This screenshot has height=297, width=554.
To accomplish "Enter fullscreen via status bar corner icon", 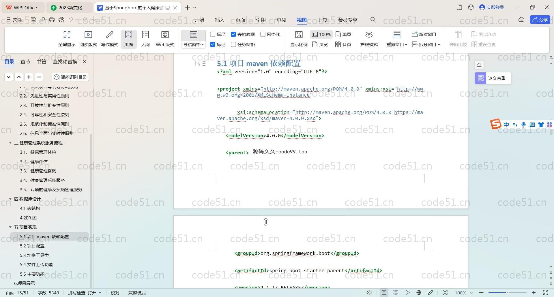I will click(x=546, y=293).
